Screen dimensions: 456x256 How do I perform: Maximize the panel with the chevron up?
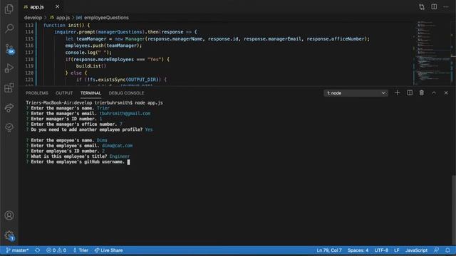(x=434, y=92)
